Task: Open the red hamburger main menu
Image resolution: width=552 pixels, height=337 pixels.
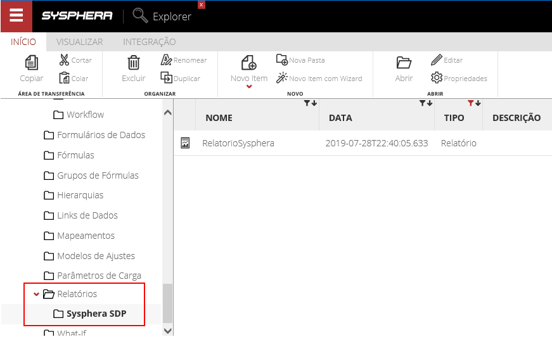Action: pos(16,16)
